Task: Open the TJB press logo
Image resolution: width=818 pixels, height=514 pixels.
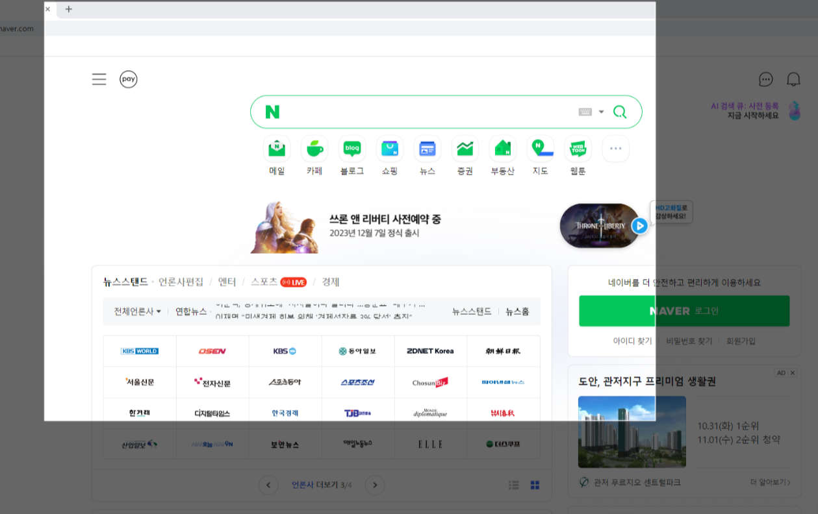Action: click(x=358, y=413)
